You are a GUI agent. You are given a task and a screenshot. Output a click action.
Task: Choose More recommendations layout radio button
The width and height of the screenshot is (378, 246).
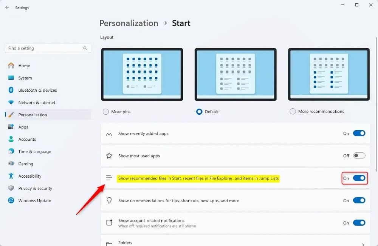coord(293,111)
